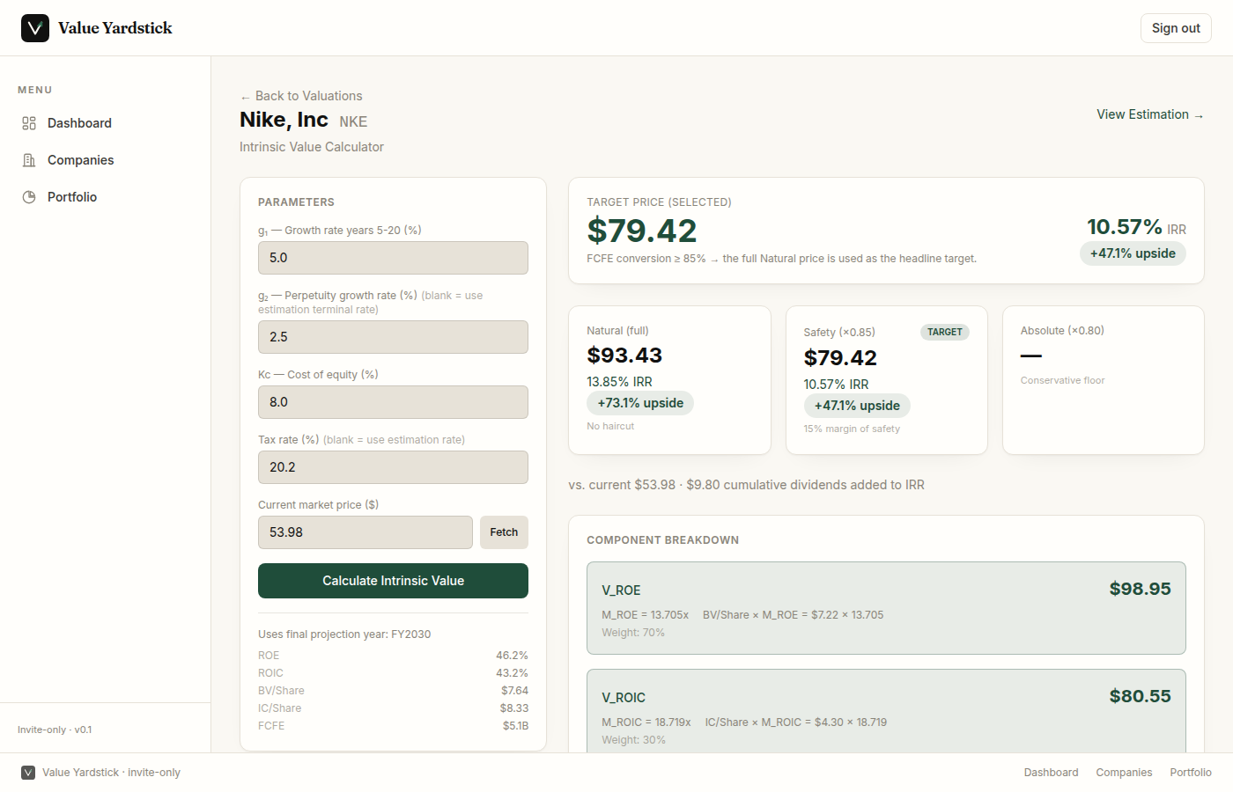Click the ROIC 43.2% row
1233x792 pixels.
point(393,673)
